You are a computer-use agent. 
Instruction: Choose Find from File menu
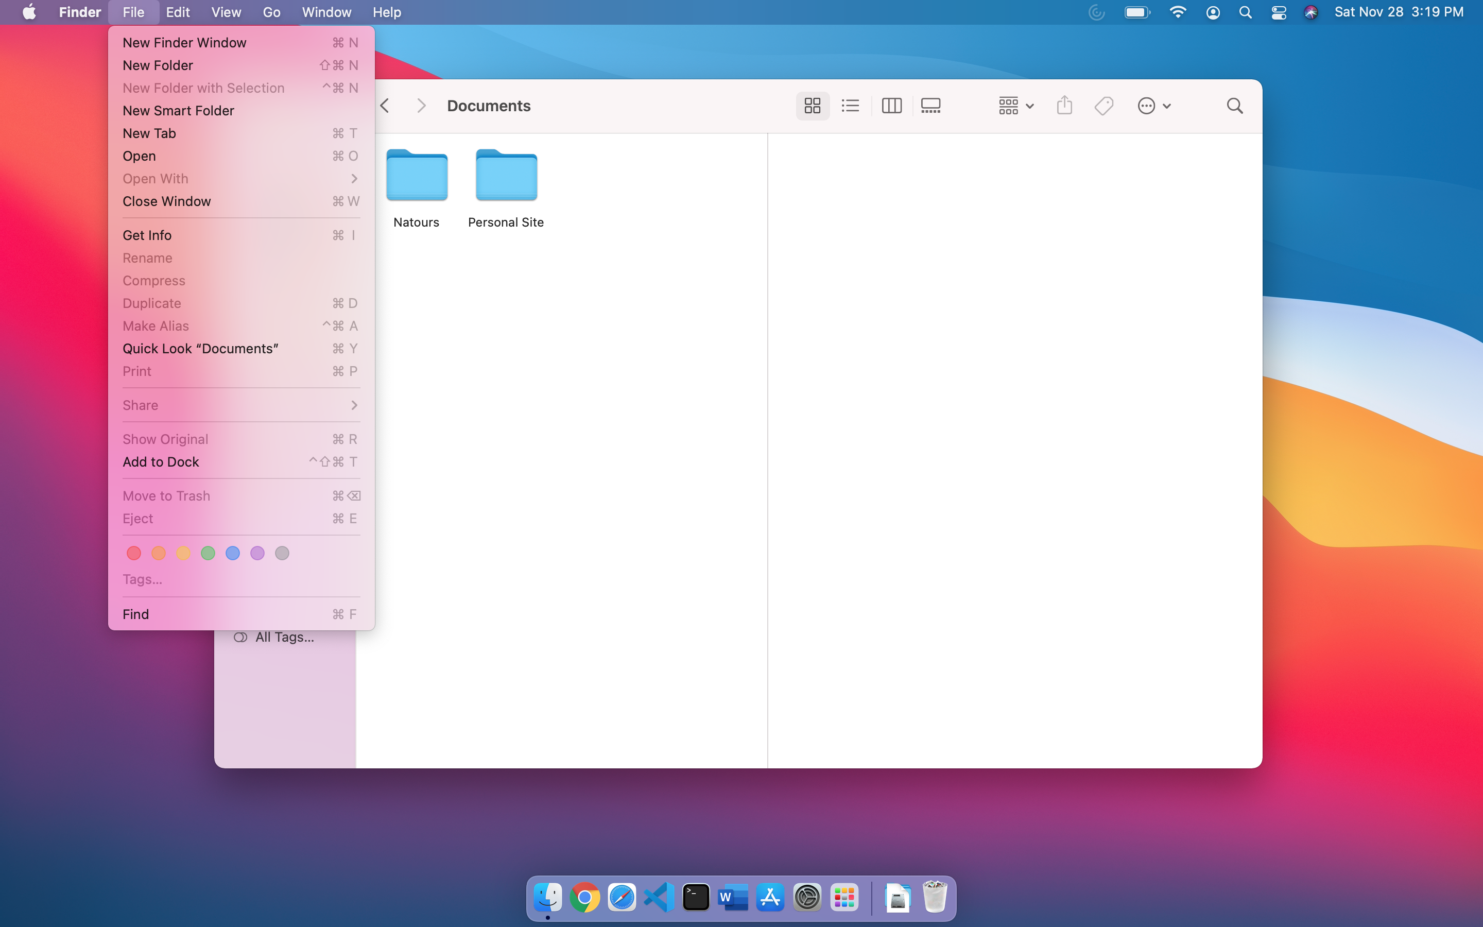(241, 614)
